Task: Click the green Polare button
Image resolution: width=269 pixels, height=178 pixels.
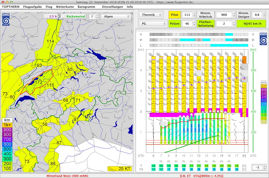Action: 175,23
